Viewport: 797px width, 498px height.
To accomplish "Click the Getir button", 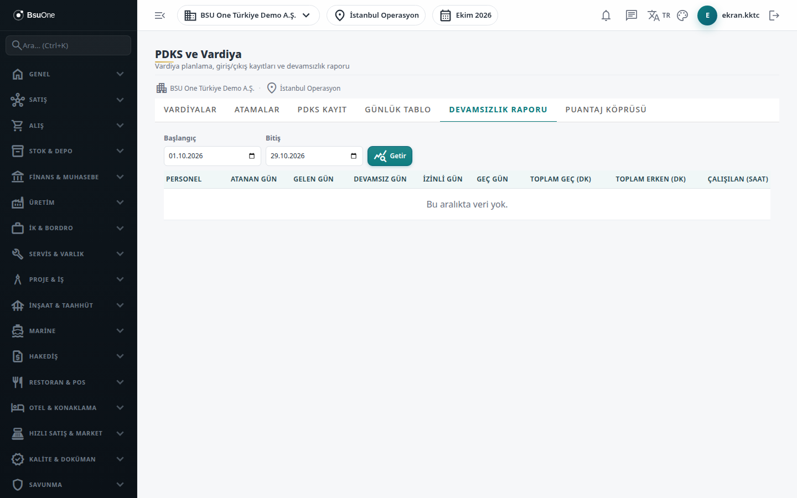I will click(390, 156).
